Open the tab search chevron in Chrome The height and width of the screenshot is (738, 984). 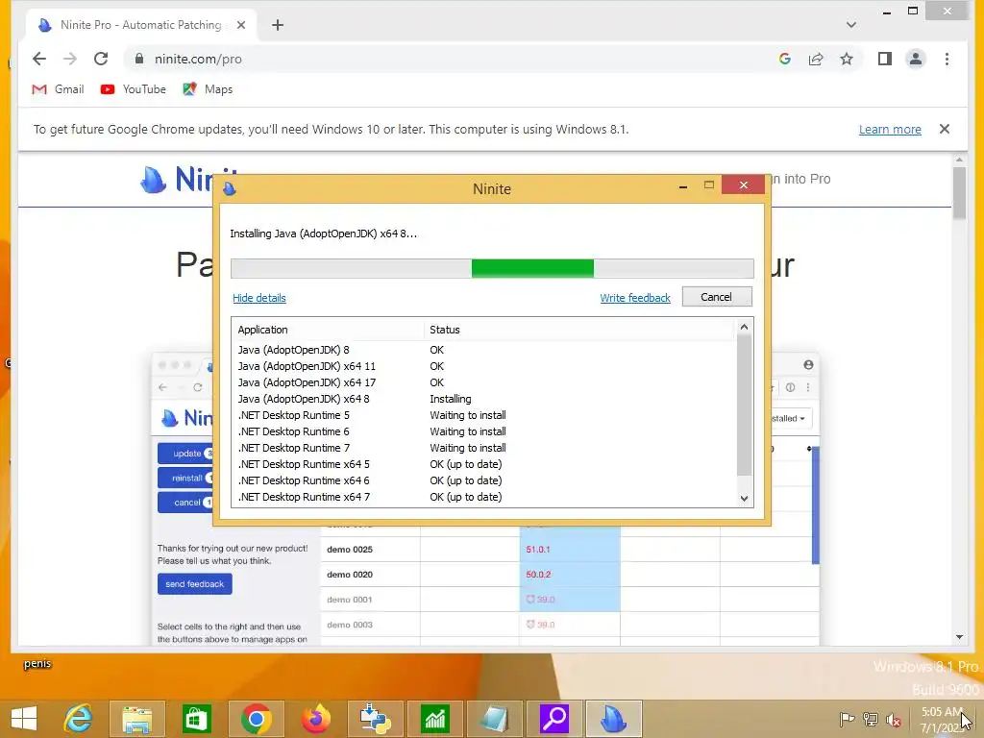click(851, 25)
